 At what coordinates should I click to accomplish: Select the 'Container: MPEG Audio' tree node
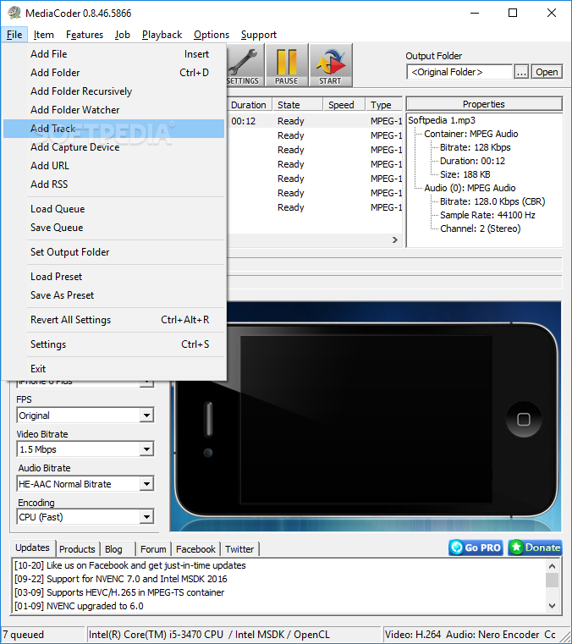(x=471, y=134)
